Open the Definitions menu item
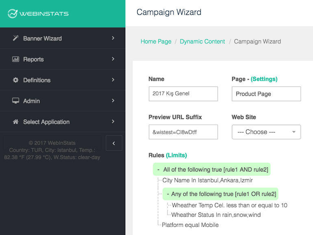This screenshot has height=235, width=313. point(37,80)
